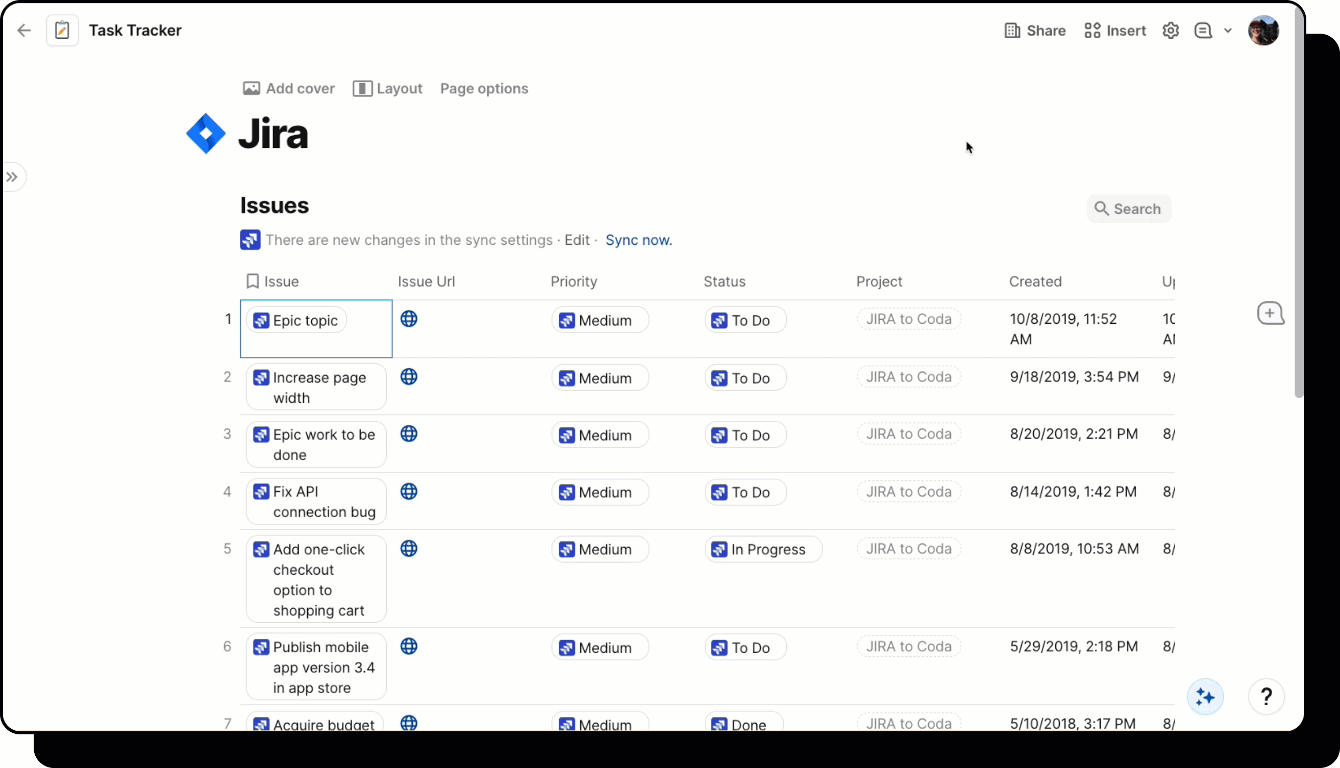Click the Task Tracker page icon

[x=62, y=30]
